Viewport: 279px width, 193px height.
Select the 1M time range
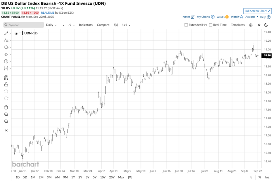click(33, 177)
